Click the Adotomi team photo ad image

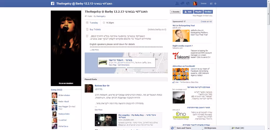[x=181, y=74]
